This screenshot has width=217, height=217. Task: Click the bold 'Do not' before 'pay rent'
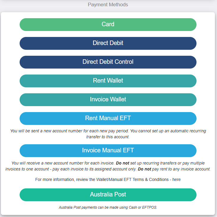pos(144,169)
